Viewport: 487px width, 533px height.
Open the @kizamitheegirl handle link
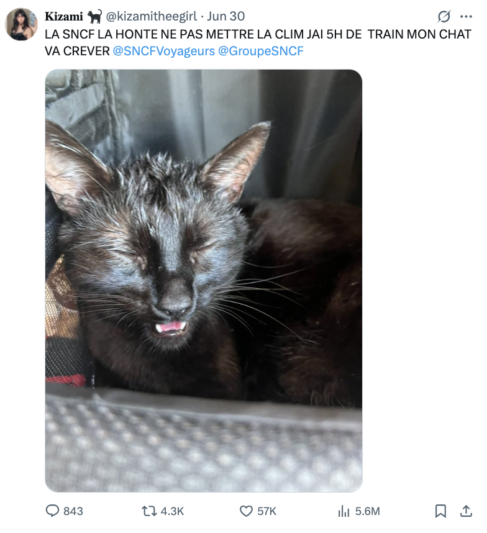[x=152, y=16]
